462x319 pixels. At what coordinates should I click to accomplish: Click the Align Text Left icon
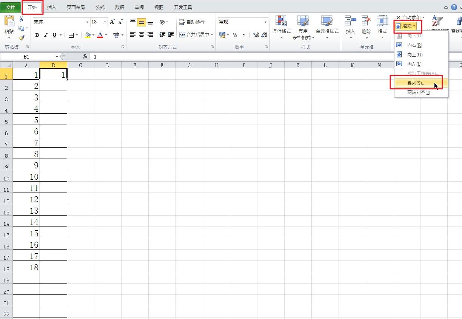point(133,35)
